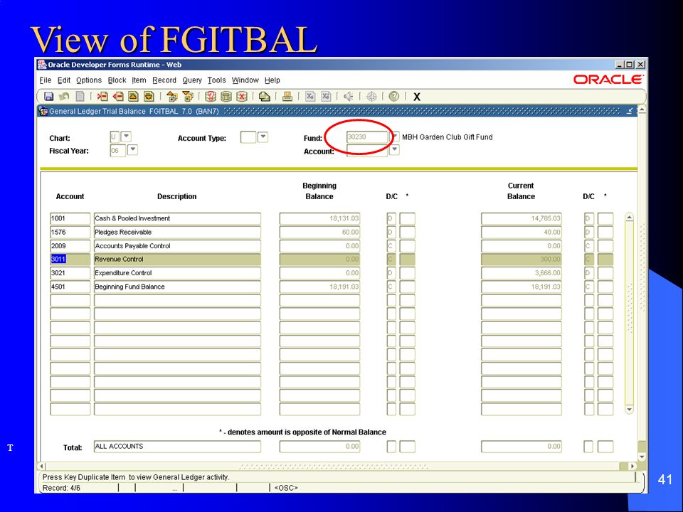Click the Execute Query icon
683x512 pixels.
[226, 97]
